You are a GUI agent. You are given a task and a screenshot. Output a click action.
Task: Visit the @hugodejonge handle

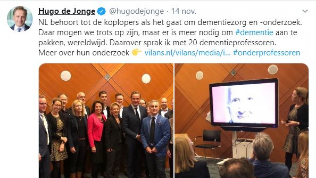pos(136,11)
